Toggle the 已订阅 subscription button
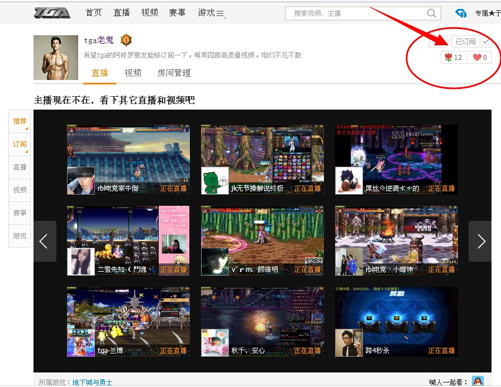The image size is (501, 387). [471, 41]
